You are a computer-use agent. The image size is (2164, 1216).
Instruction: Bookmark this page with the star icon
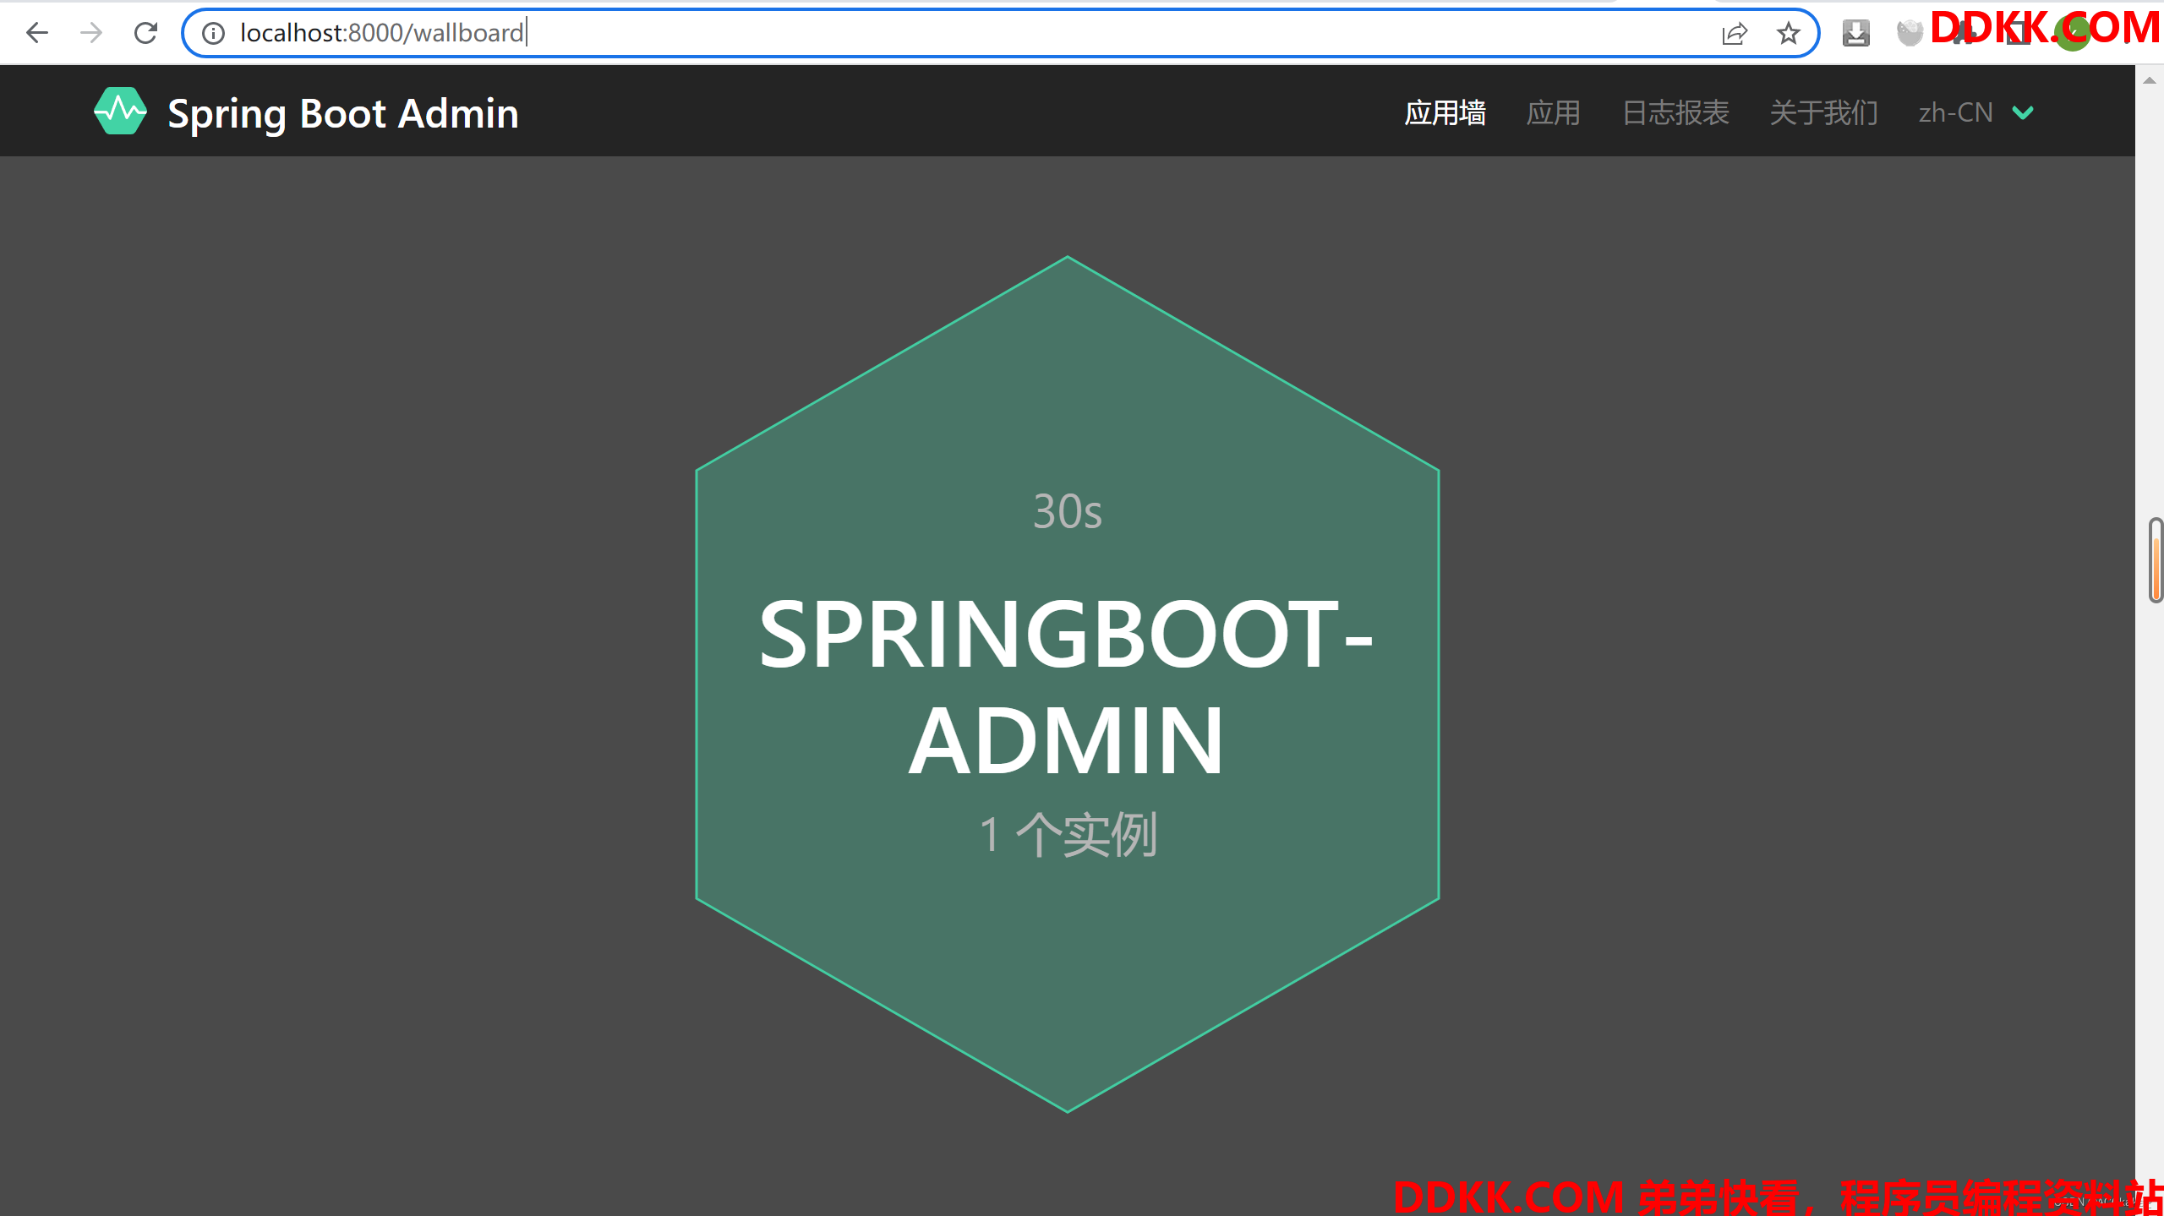pyautogui.click(x=1788, y=33)
